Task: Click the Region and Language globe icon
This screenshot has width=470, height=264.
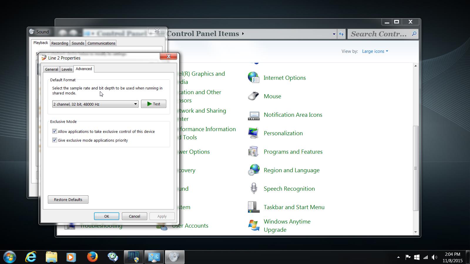Action: [254, 170]
